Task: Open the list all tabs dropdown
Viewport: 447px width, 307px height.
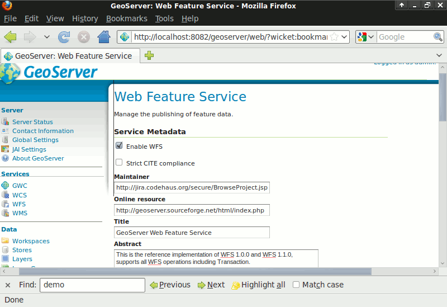Action: (439, 55)
